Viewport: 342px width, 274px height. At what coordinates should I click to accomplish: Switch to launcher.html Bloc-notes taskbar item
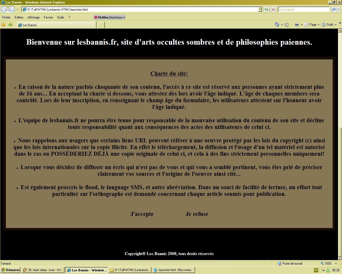click(x=173, y=270)
